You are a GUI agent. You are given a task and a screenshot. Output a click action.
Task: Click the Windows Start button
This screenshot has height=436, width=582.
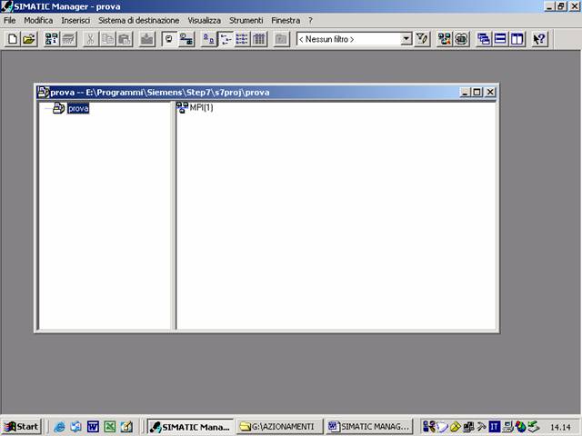22,426
